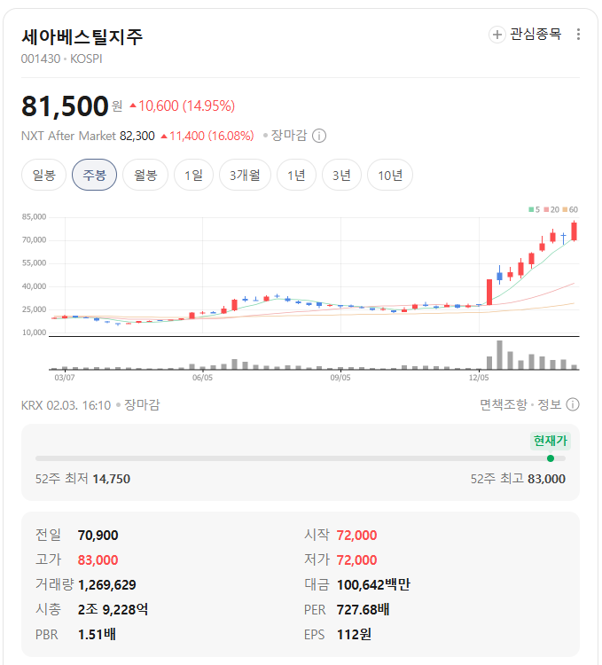Click the KRX 02.03. 16:10 timestamp

click(66, 405)
